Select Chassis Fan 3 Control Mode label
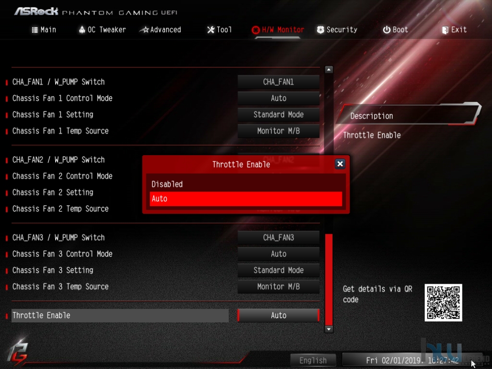Viewport: 492px width, 369px height. pyautogui.click(x=62, y=254)
